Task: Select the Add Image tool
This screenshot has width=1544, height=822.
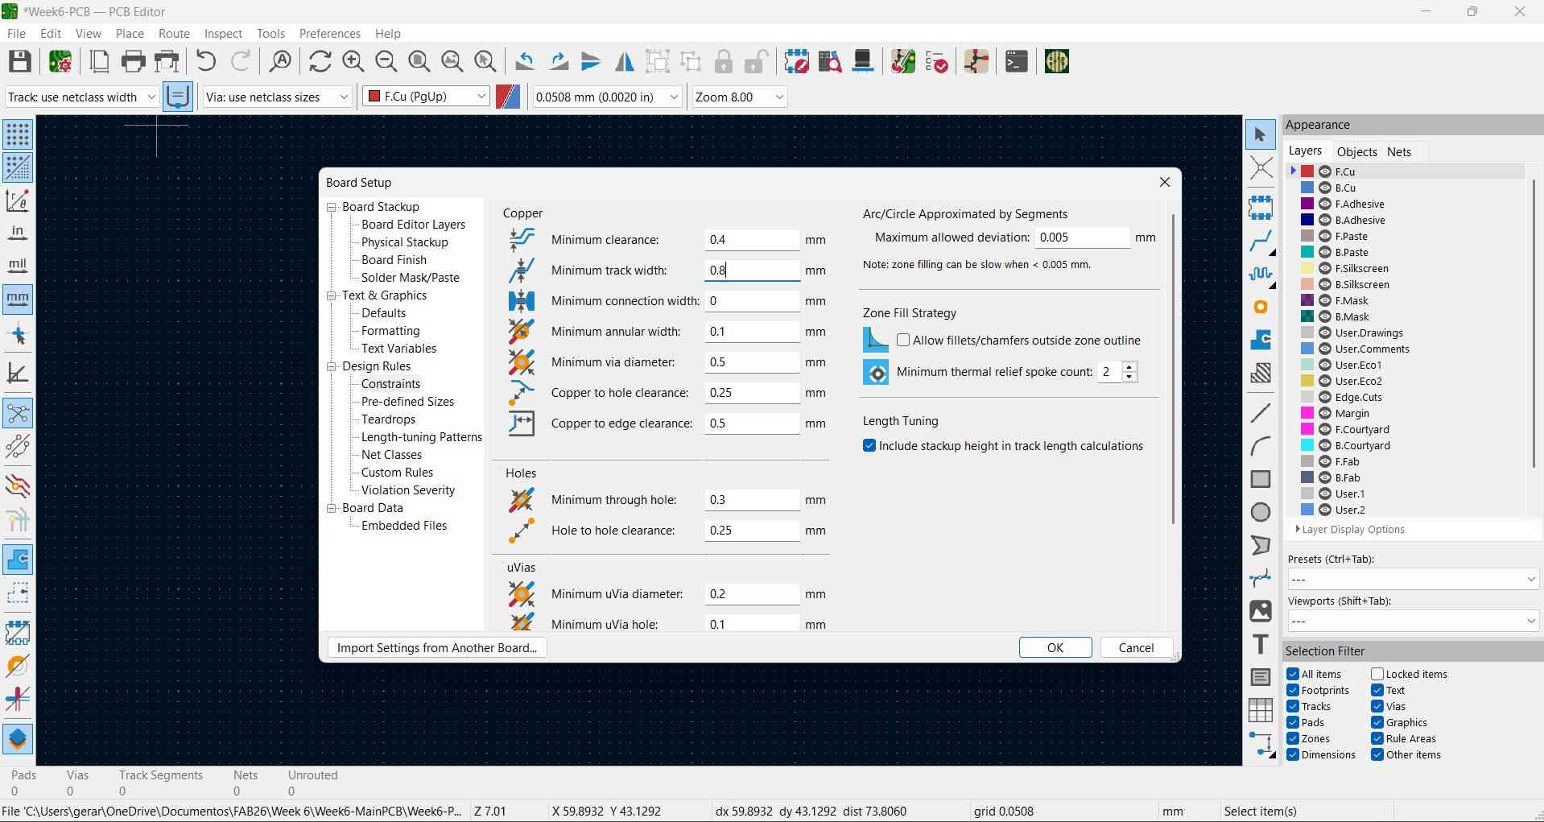Action: click(1260, 611)
